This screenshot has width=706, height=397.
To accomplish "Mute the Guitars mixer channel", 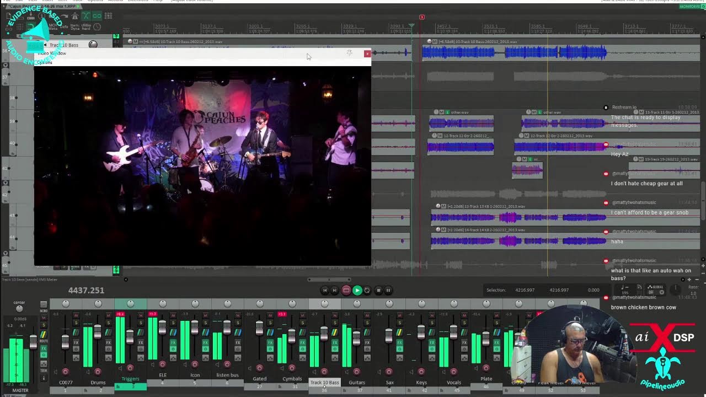I will [367, 315].
